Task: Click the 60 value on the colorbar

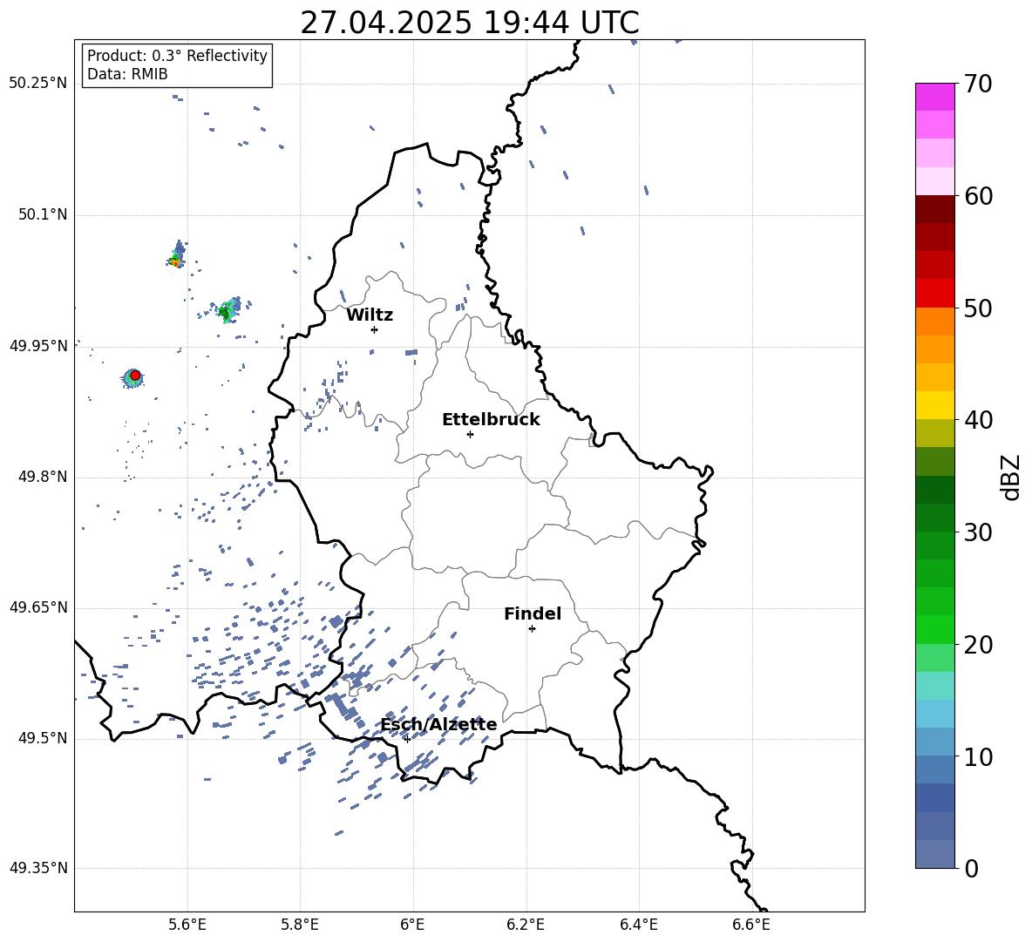Action: [x=978, y=196]
